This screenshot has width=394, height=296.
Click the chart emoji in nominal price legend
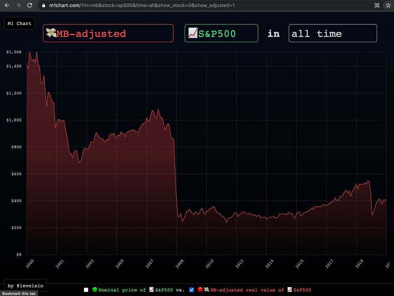coord(151,290)
